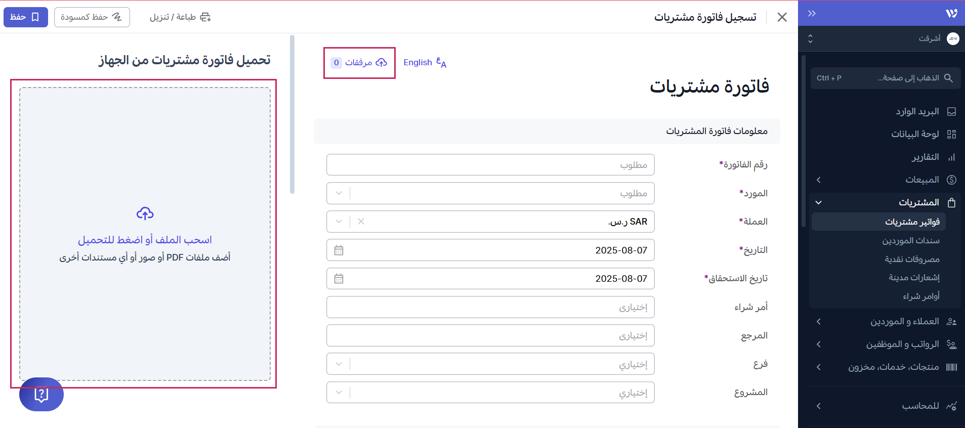This screenshot has height=428, width=965.
Task: Click the رقم الفاتورة input field
Action: [490, 165]
